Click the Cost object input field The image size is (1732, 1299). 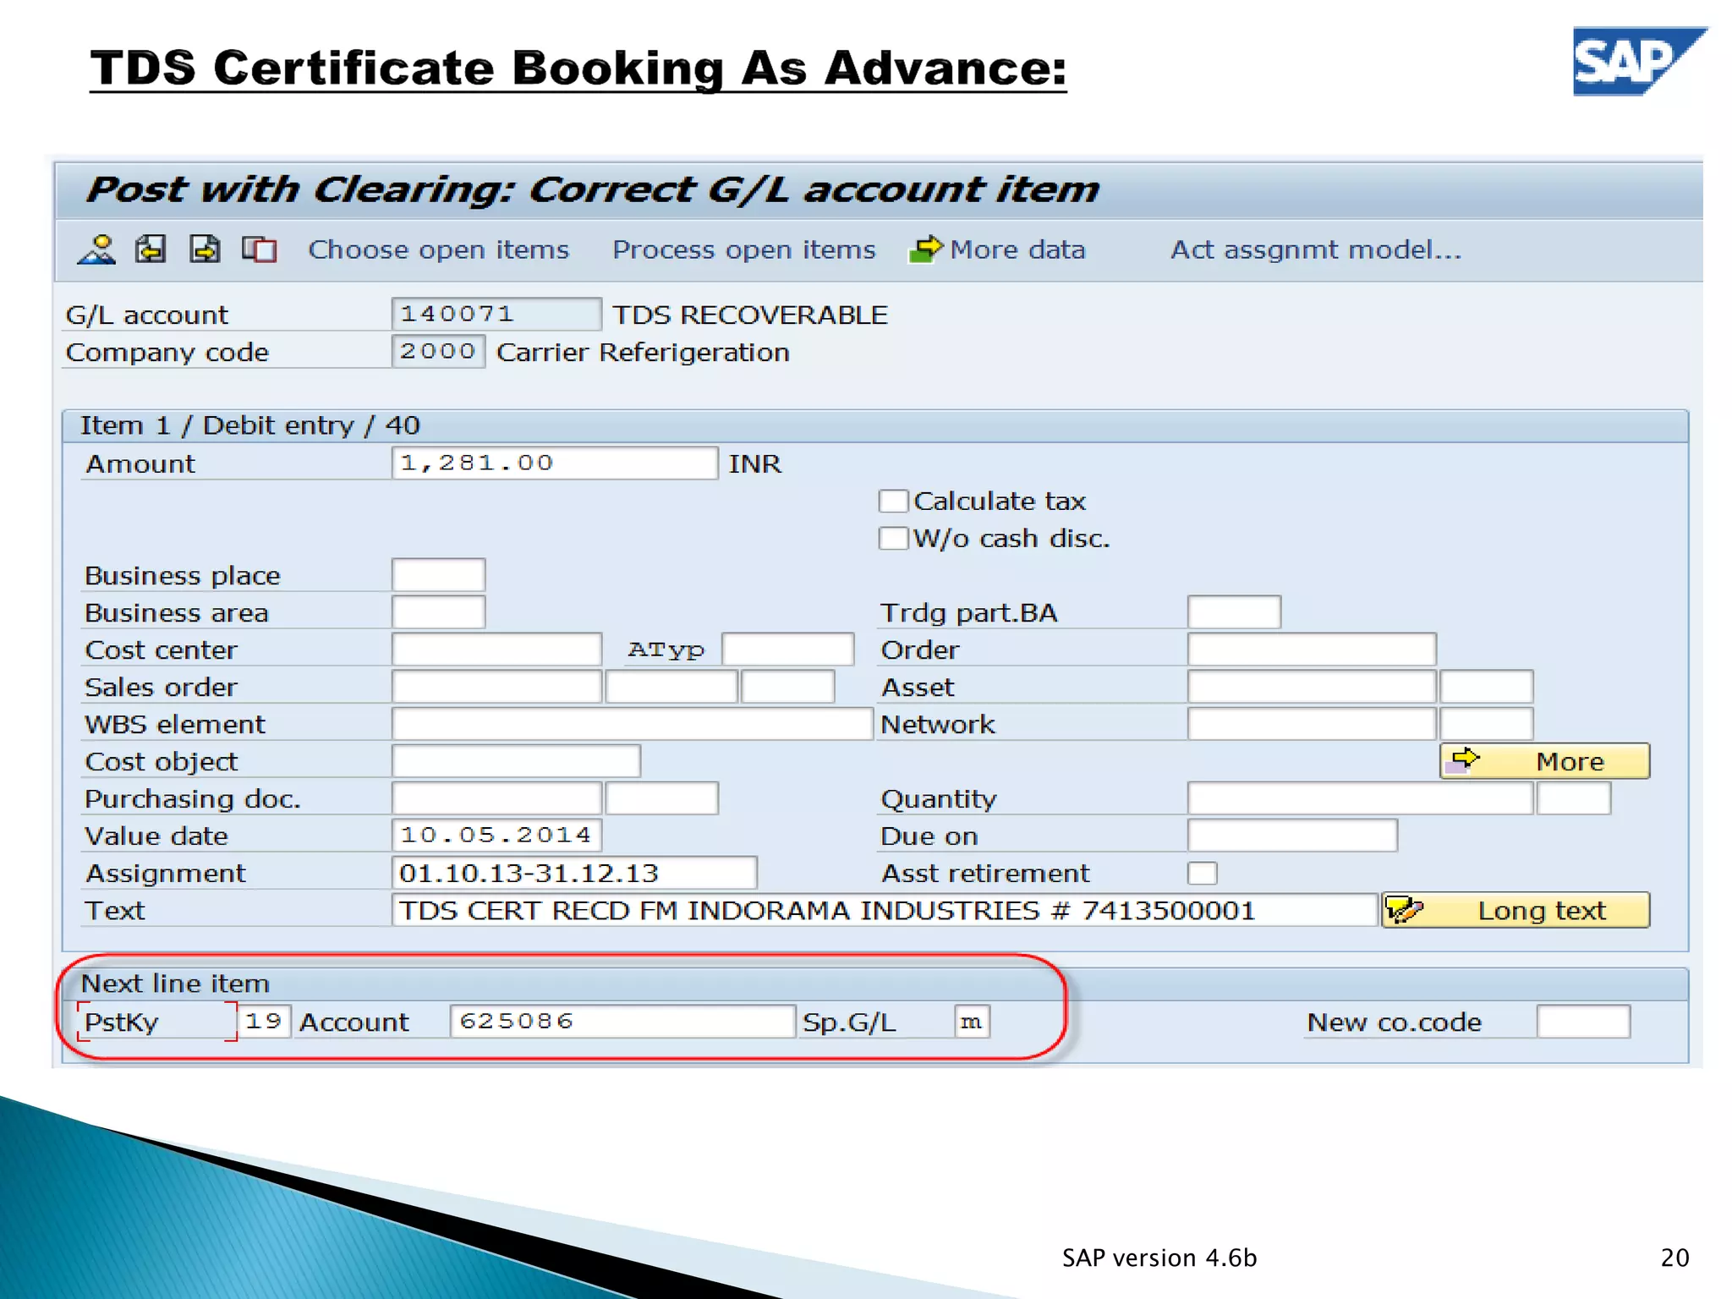pos(516,761)
